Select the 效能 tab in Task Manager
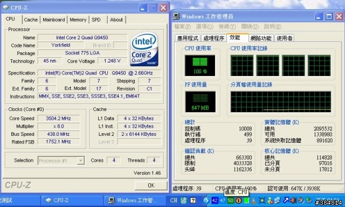Screen dimensions: 345x207 tap(238, 38)
